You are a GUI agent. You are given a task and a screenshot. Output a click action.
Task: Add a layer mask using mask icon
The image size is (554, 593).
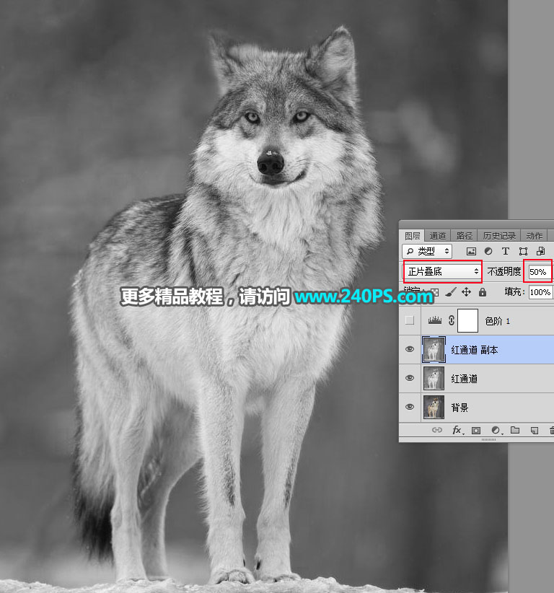click(476, 430)
